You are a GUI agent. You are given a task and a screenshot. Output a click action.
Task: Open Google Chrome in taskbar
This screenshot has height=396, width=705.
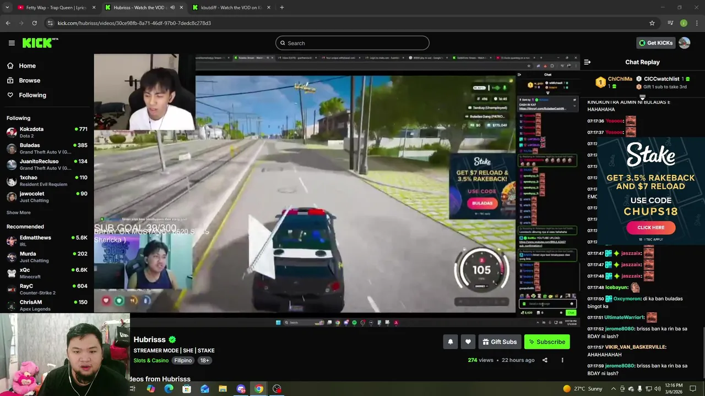259,389
